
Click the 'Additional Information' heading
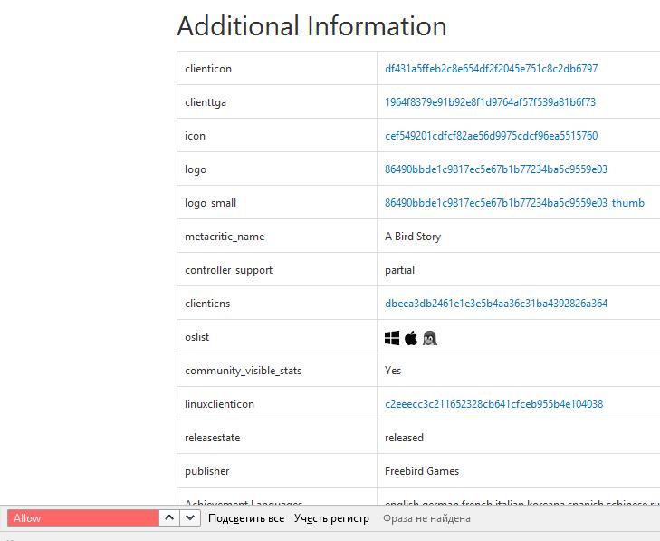click(311, 26)
